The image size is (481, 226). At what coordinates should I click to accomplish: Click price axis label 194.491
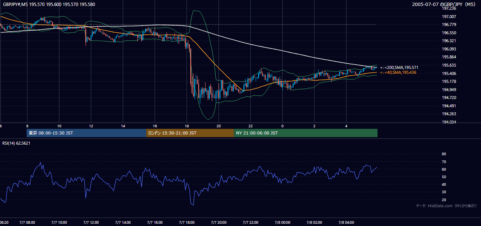(x=449, y=106)
